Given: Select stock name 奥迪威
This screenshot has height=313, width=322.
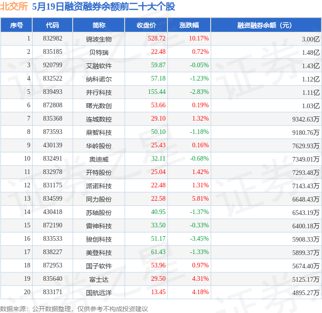Looking at the screenshot, I should coord(99,159).
